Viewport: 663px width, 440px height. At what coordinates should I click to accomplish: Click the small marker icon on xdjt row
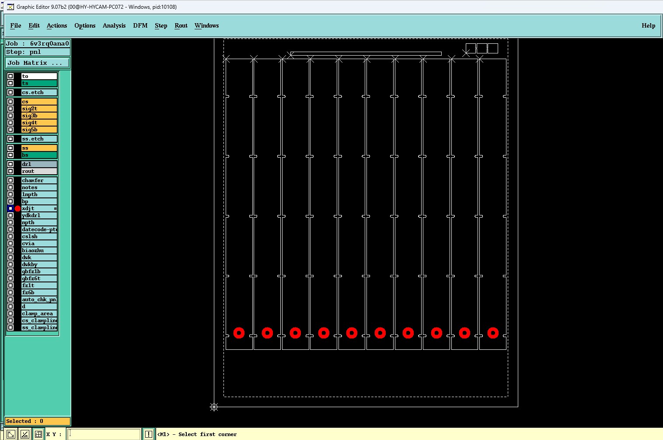[x=55, y=208]
